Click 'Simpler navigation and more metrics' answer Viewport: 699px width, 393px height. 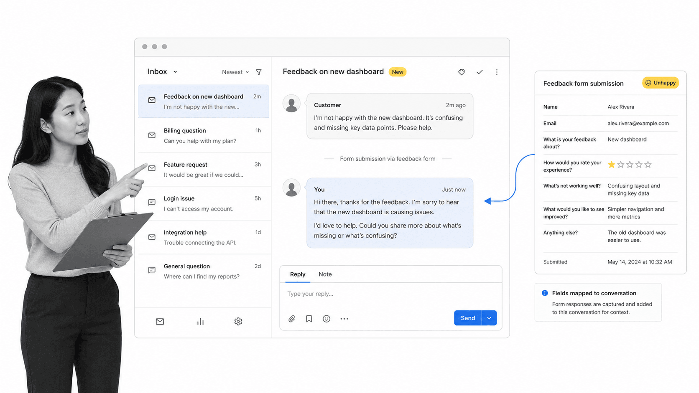[636, 213]
